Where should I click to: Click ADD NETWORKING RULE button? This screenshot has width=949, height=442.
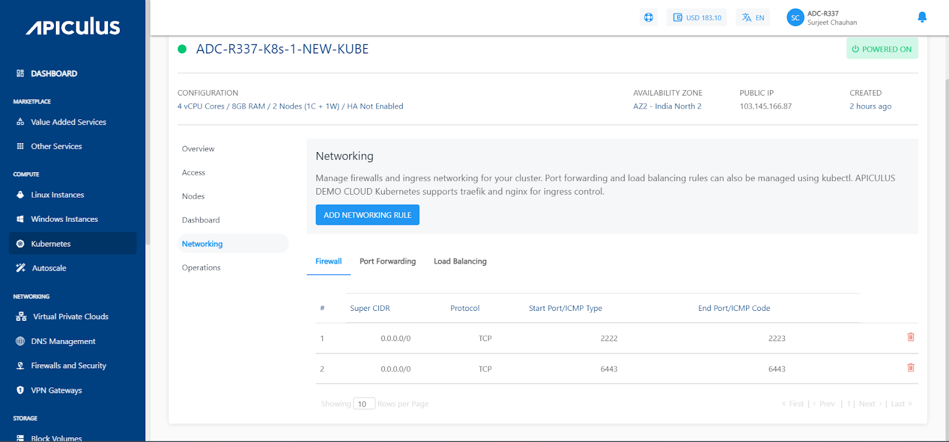tap(367, 215)
